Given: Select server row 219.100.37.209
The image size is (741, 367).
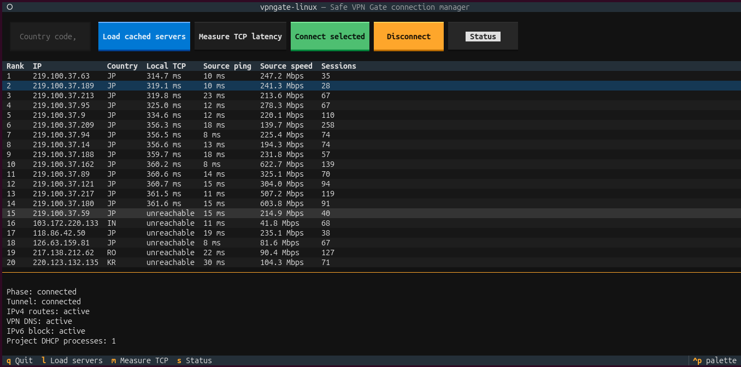Looking at the screenshot, I should [x=370, y=125].
